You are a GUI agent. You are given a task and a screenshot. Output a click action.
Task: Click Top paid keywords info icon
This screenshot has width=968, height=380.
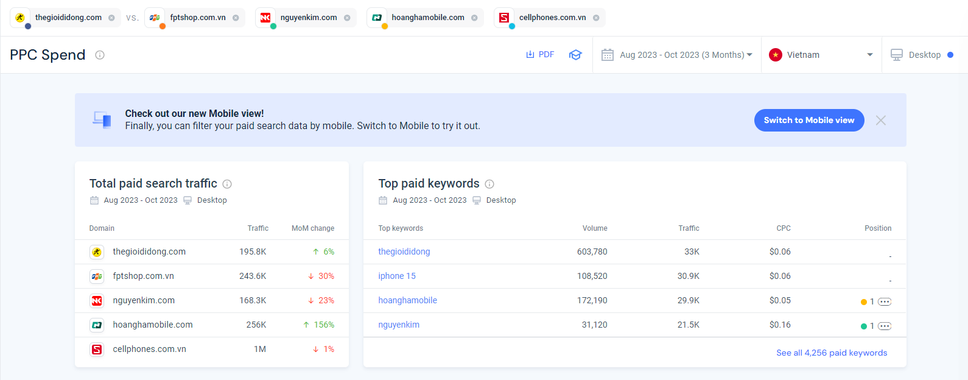click(x=489, y=184)
